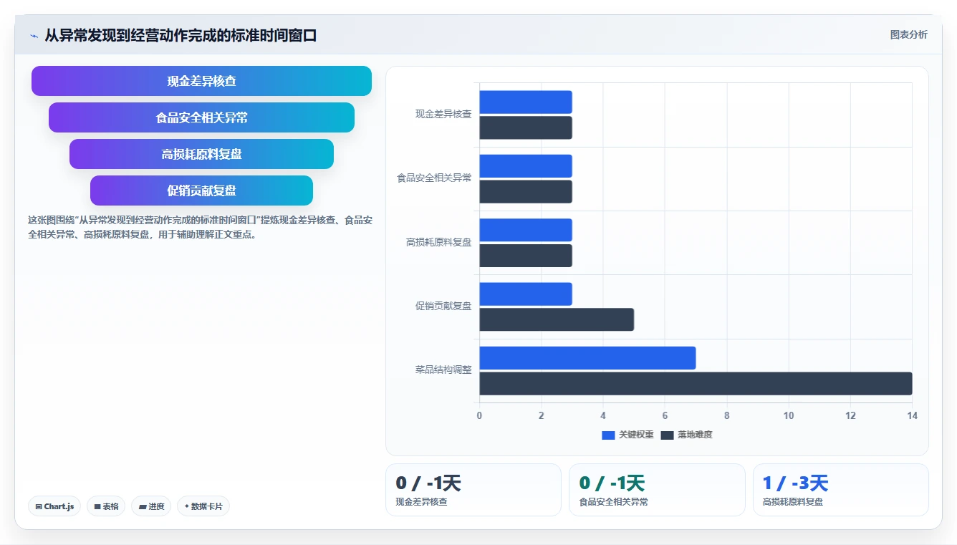Image resolution: width=957 pixels, height=545 pixels.
Task: Click the x-axis tick value 8
Action: pos(726,415)
